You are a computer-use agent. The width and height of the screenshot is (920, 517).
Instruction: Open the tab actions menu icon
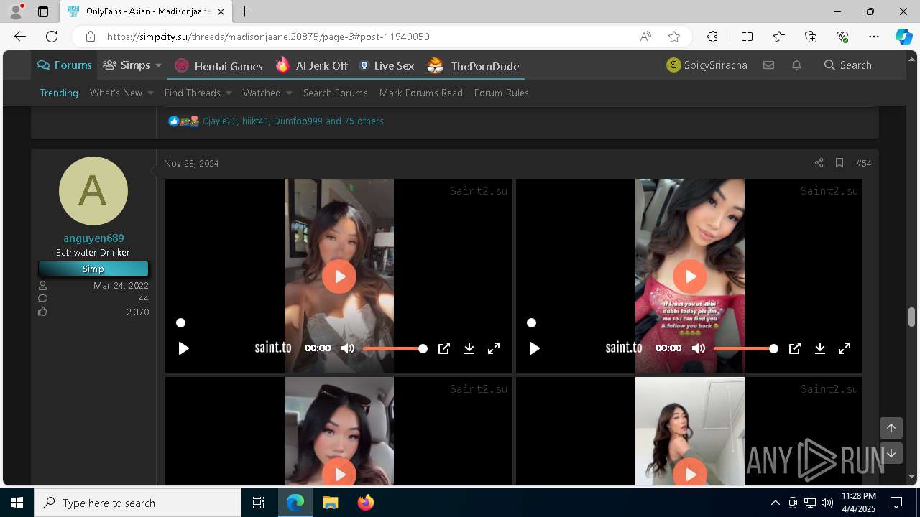pos(43,11)
